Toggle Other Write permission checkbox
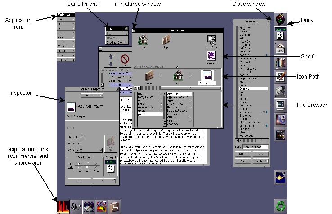 96,167
